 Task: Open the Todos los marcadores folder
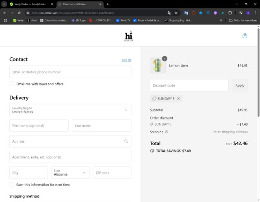click(243, 20)
